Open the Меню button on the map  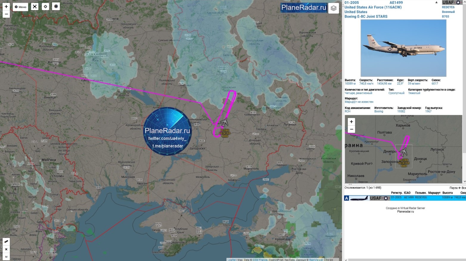point(21,7)
